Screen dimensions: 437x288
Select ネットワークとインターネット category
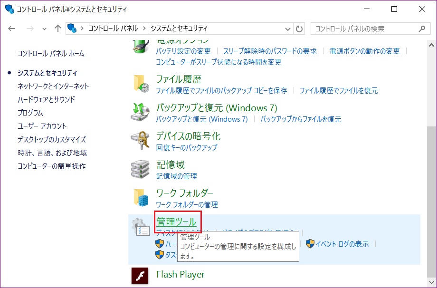pos(53,86)
